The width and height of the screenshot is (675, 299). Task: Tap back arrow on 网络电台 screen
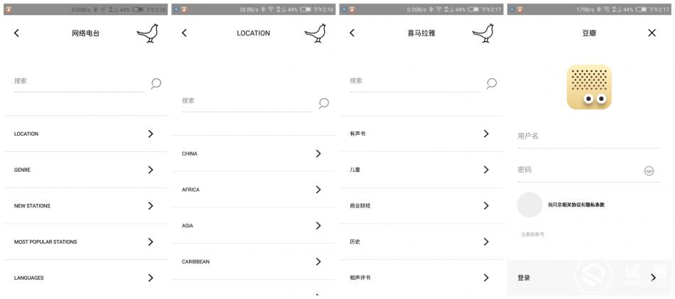(17, 33)
